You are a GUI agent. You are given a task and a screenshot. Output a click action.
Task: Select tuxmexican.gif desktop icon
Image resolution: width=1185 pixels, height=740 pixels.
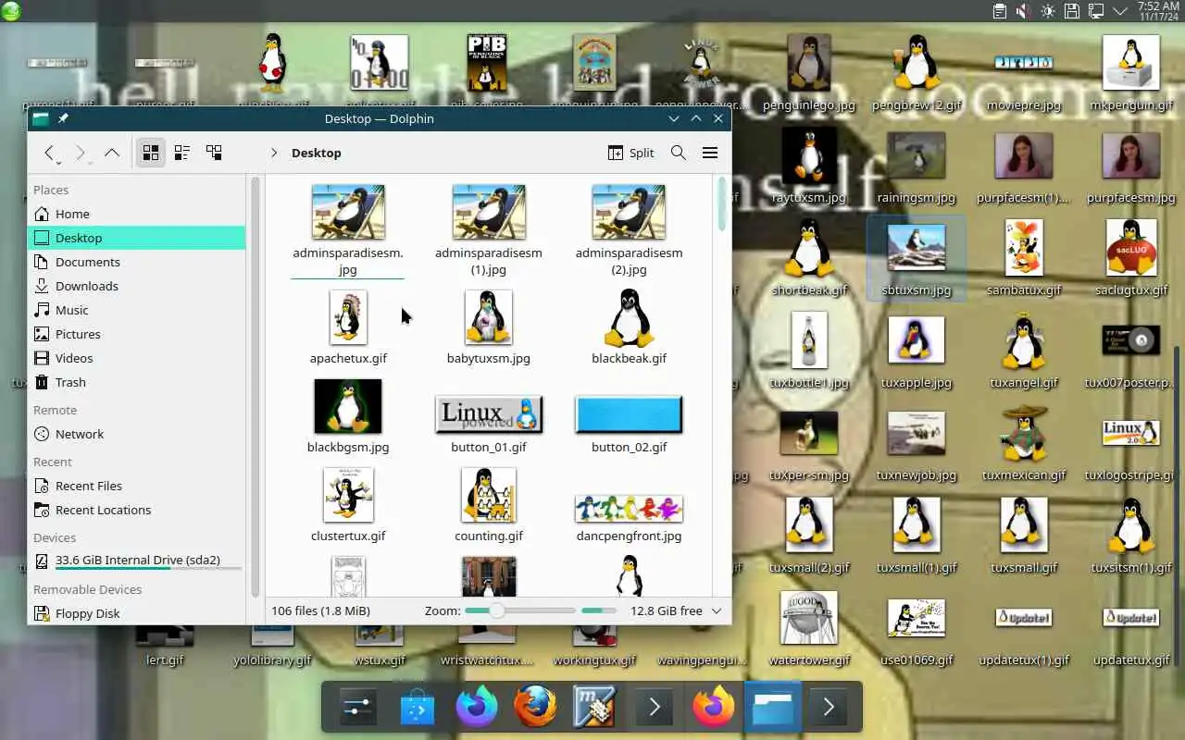1024,442
